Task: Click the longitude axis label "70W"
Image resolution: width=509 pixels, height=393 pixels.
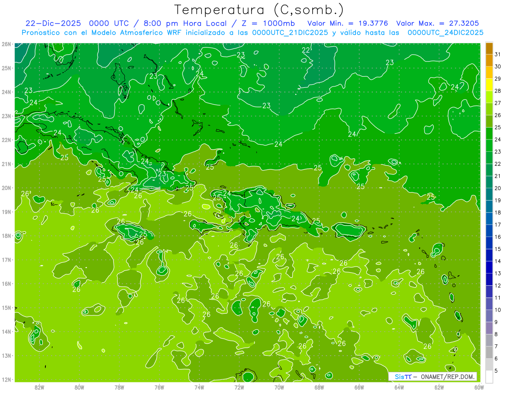Action: pyautogui.click(x=279, y=387)
